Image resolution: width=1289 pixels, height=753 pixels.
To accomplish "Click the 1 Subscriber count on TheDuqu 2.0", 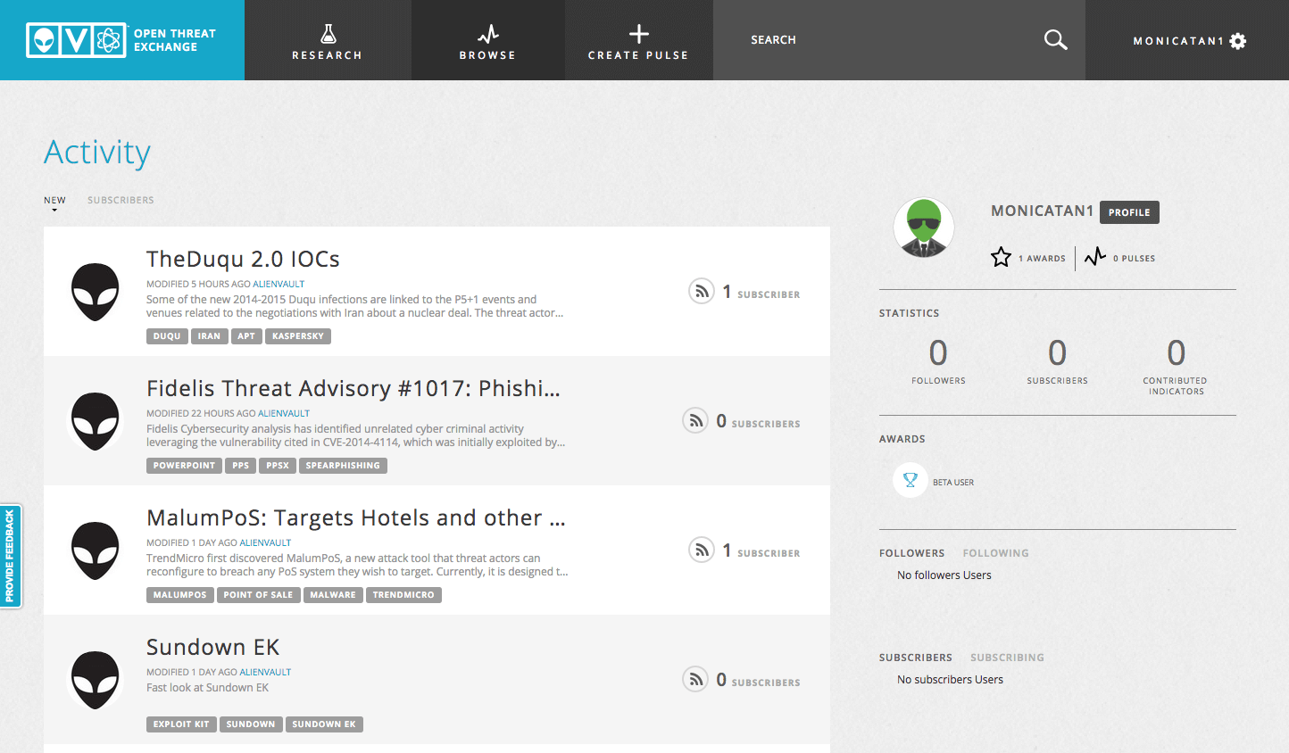I will (761, 292).
